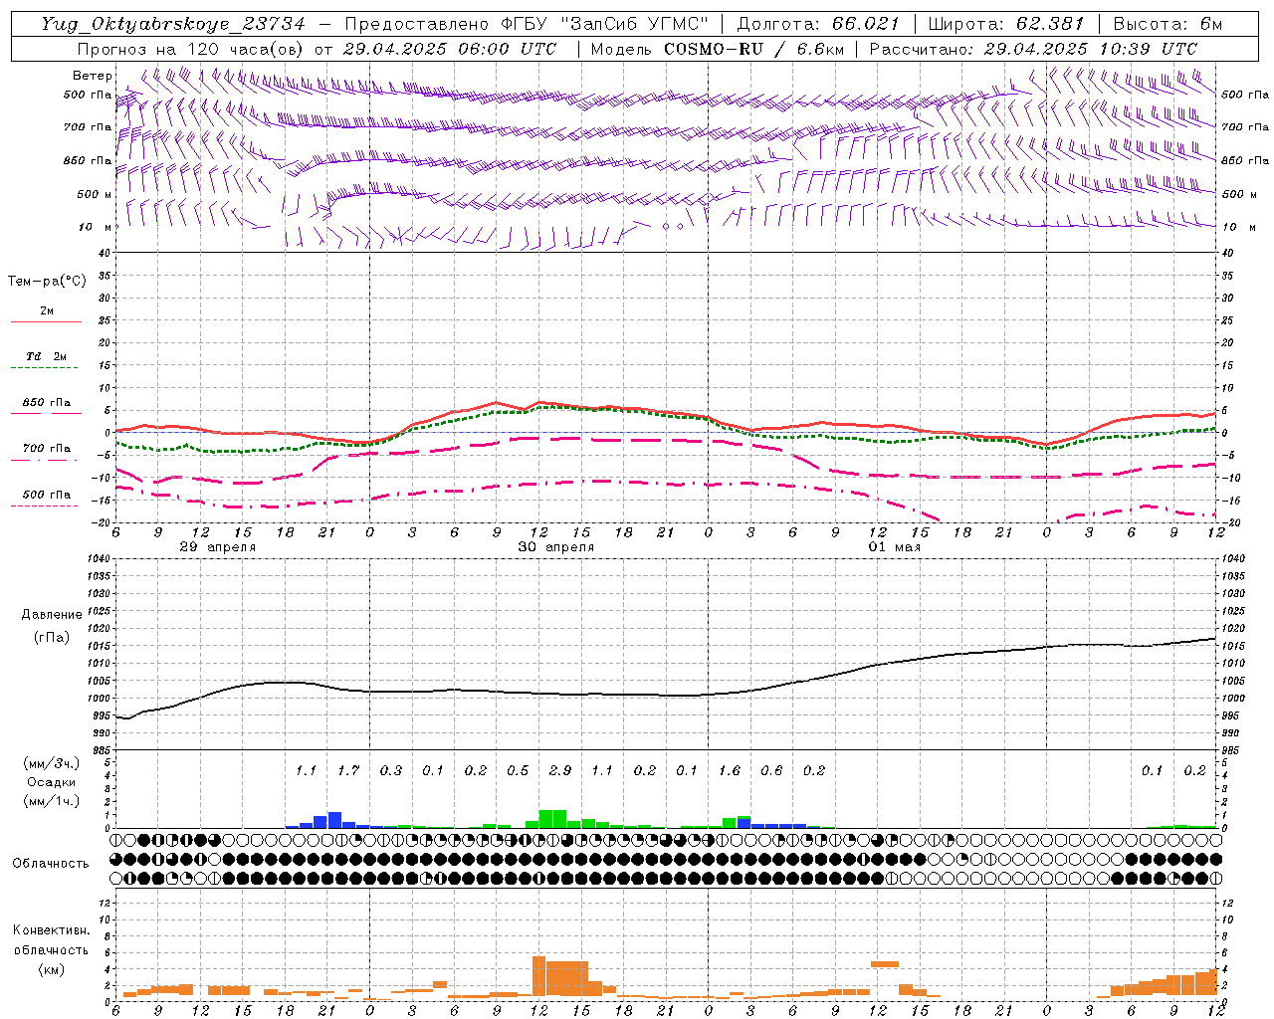1274x1019 pixels.
Task: Select the 1.7 three-hour precipitation value
Action: tap(348, 771)
